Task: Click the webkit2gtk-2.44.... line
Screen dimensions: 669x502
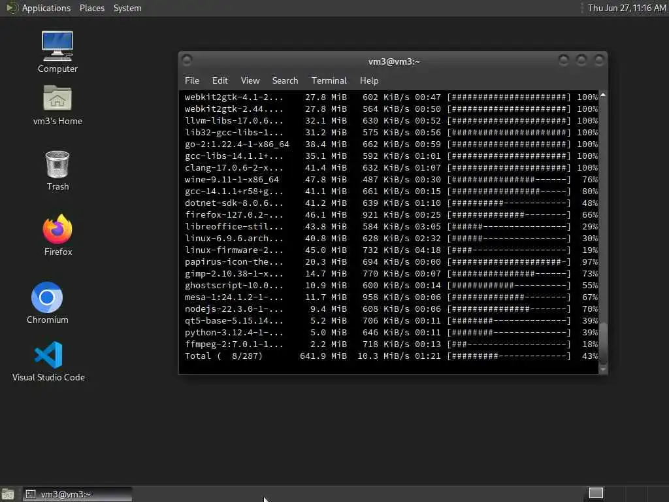Action: (234, 109)
